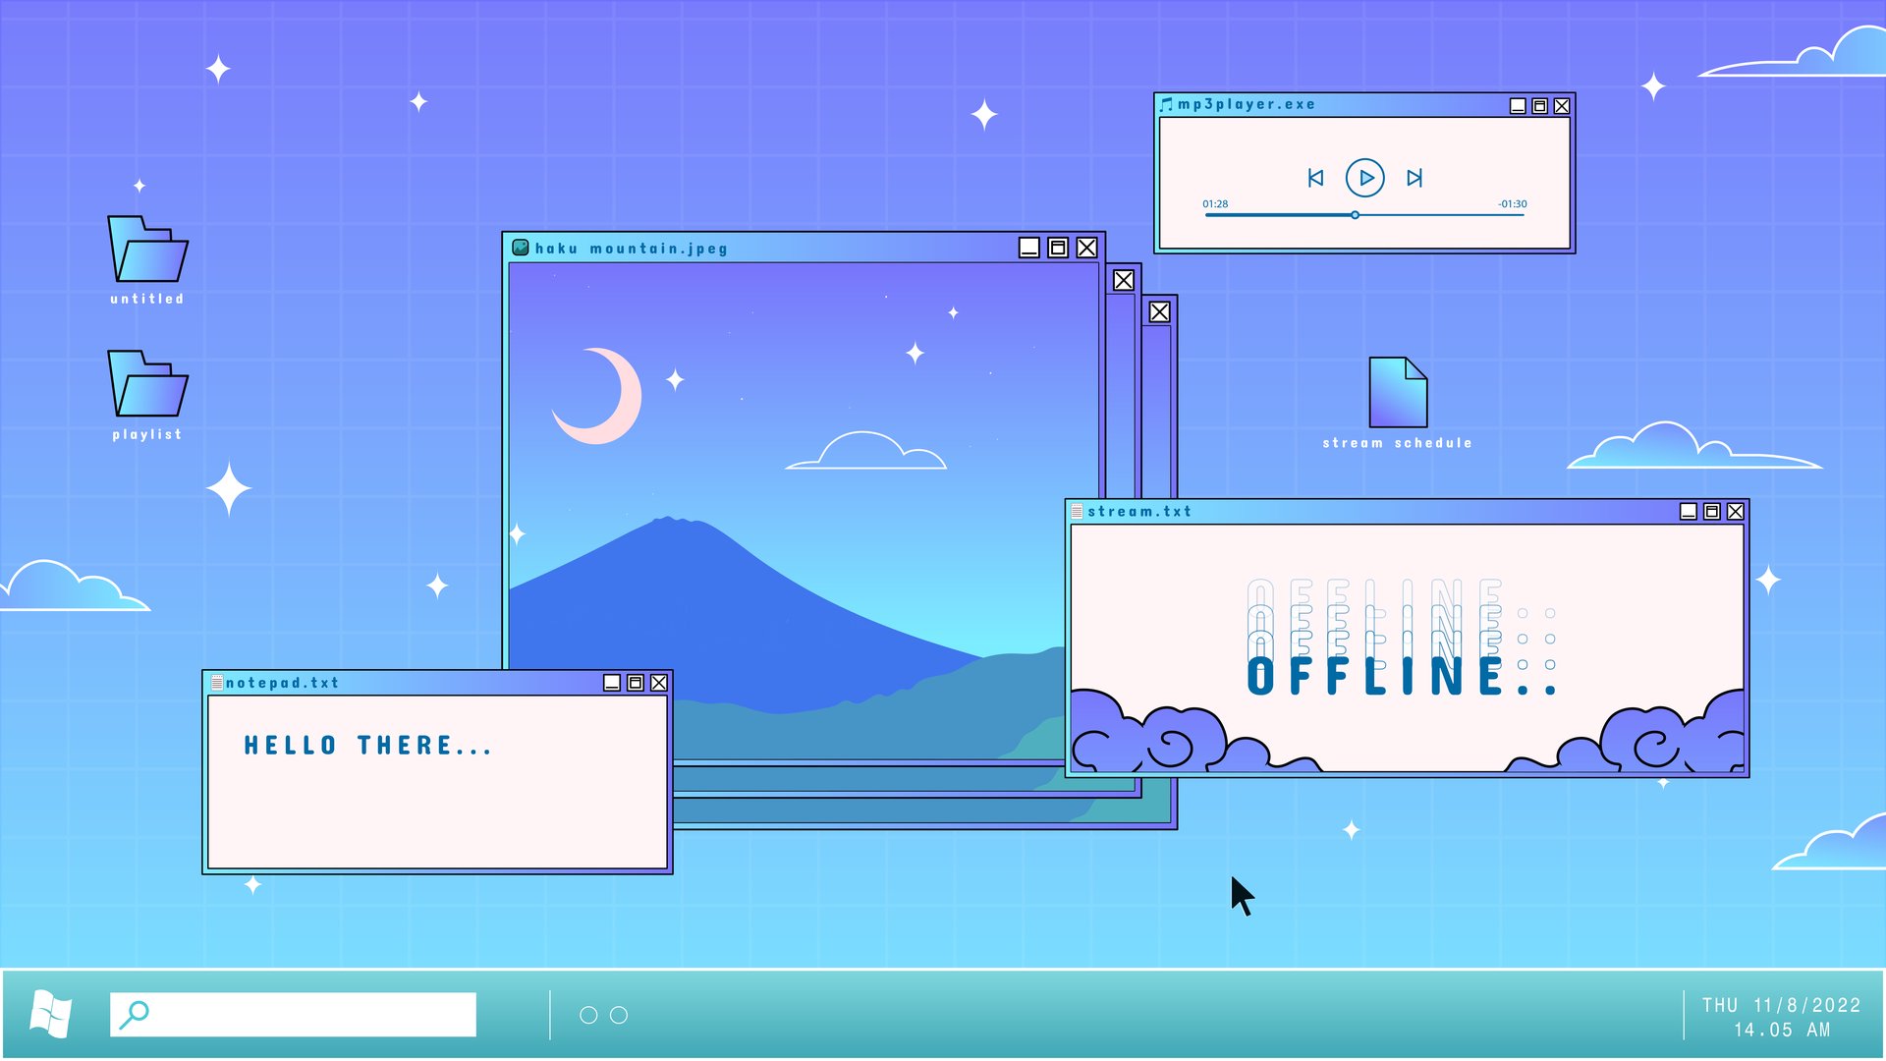Close the second stacked image window
This screenshot has width=1886, height=1061.
pyautogui.click(x=1124, y=280)
